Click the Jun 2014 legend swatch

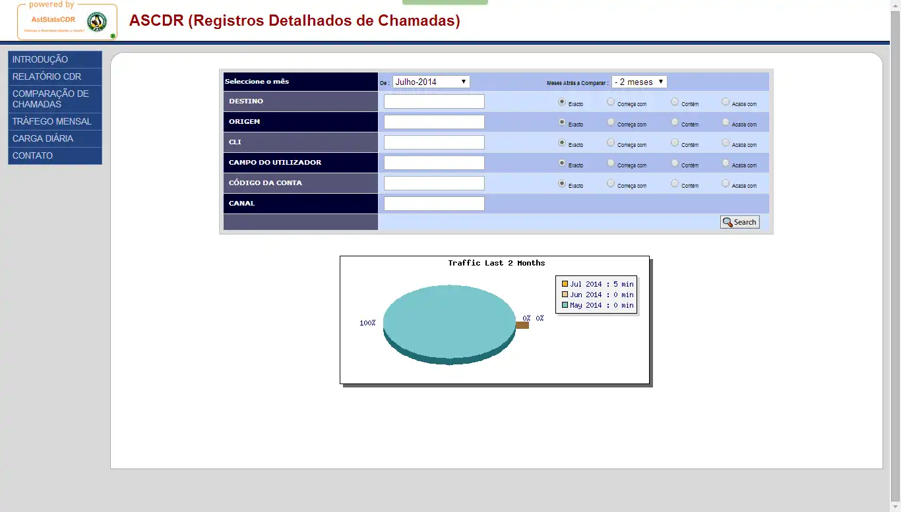[x=565, y=295]
